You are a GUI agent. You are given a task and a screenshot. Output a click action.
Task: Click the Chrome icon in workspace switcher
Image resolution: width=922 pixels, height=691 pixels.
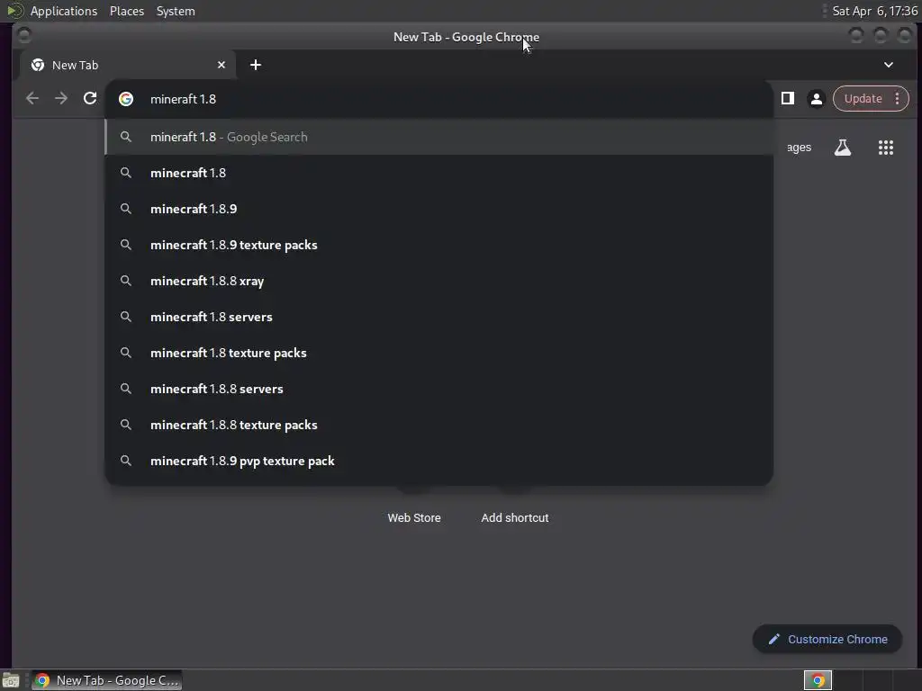(818, 680)
